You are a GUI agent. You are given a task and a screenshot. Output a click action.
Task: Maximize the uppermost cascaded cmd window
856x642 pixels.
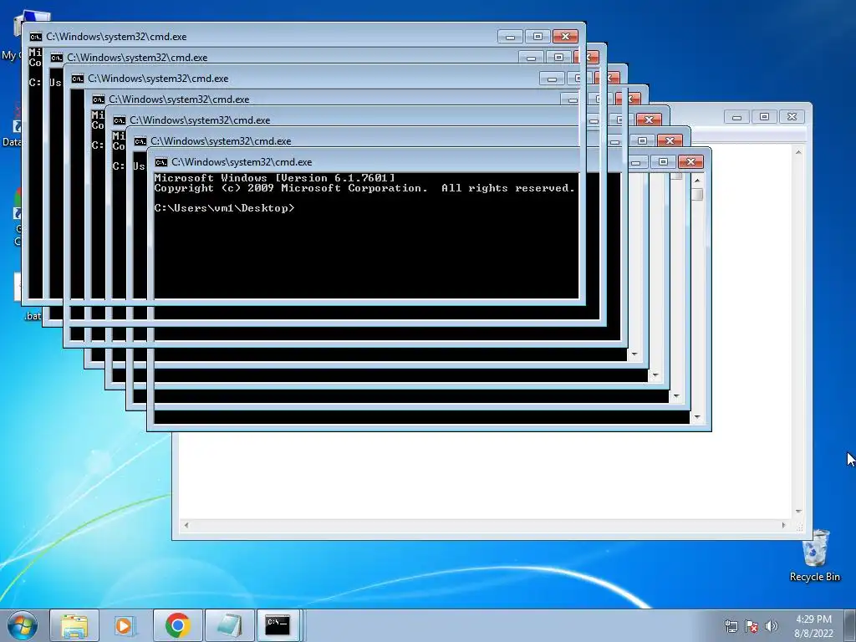[x=538, y=37]
